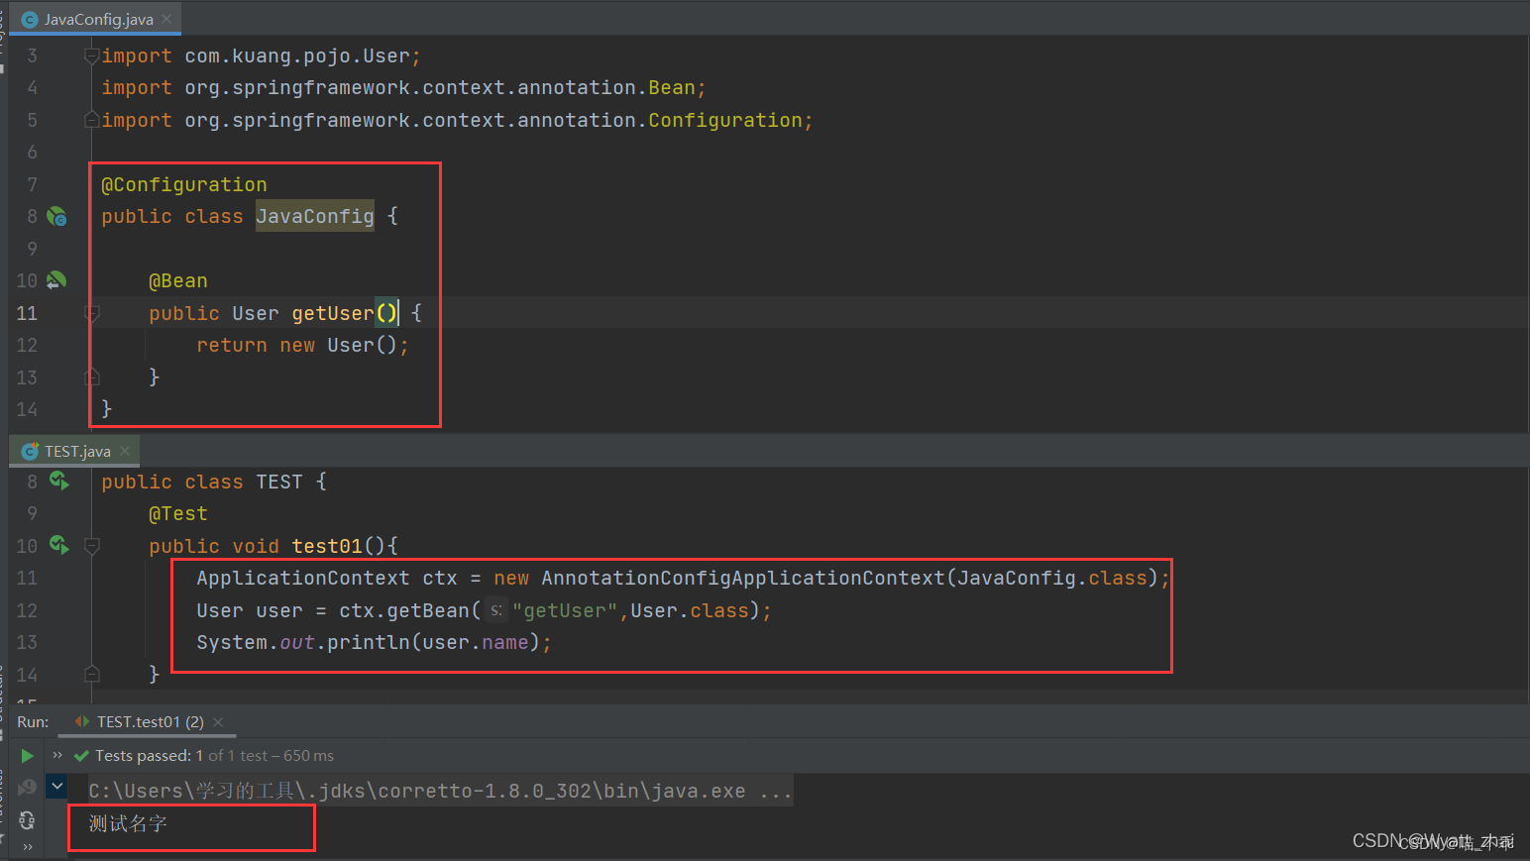Switch to the JavaConfig.java editor tab

(x=97, y=19)
